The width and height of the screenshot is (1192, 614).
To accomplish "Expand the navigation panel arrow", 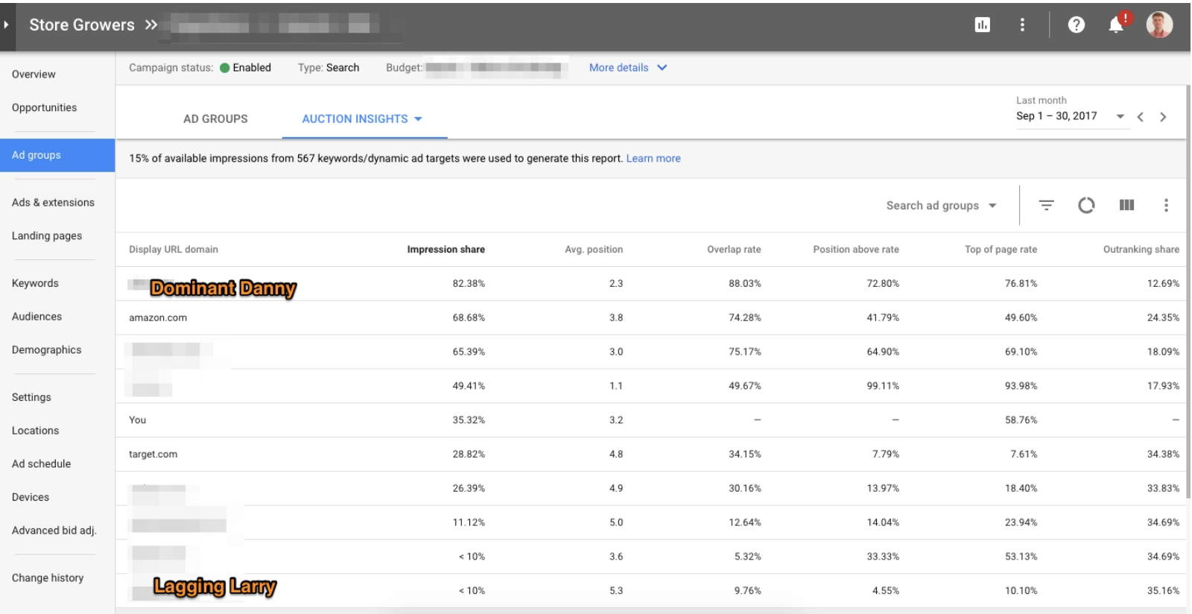I will pos(6,25).
